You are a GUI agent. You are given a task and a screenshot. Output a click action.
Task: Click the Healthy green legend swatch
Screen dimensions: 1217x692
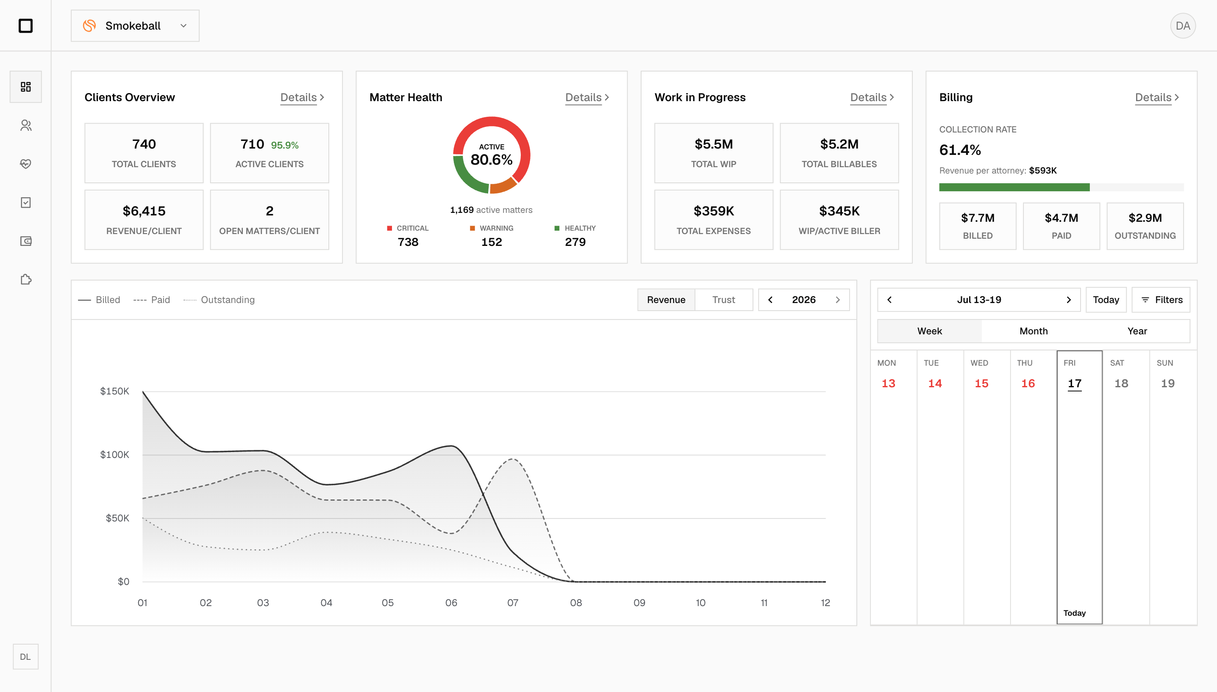pos(557,228)
